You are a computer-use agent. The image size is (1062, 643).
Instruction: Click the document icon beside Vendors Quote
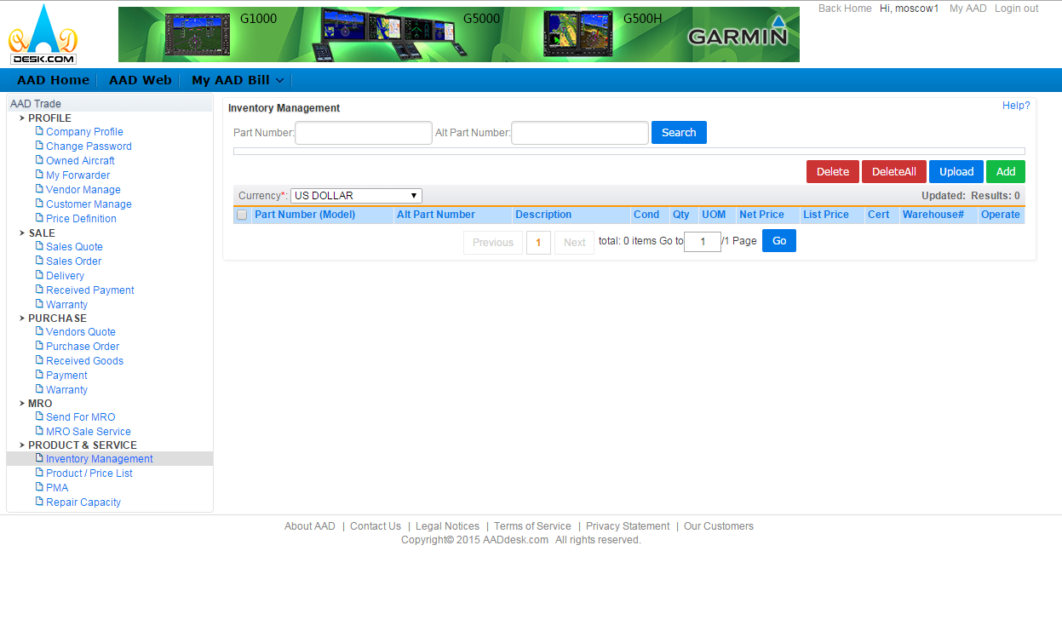(39, 331)
